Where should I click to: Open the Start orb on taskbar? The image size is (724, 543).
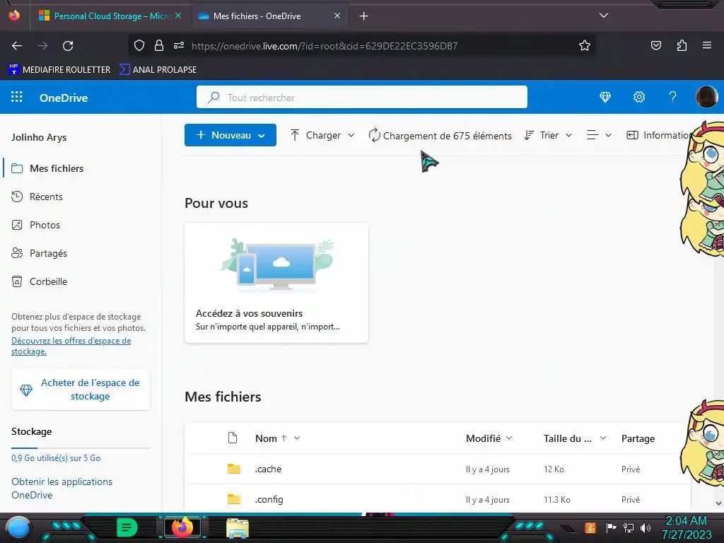[18, 527]
